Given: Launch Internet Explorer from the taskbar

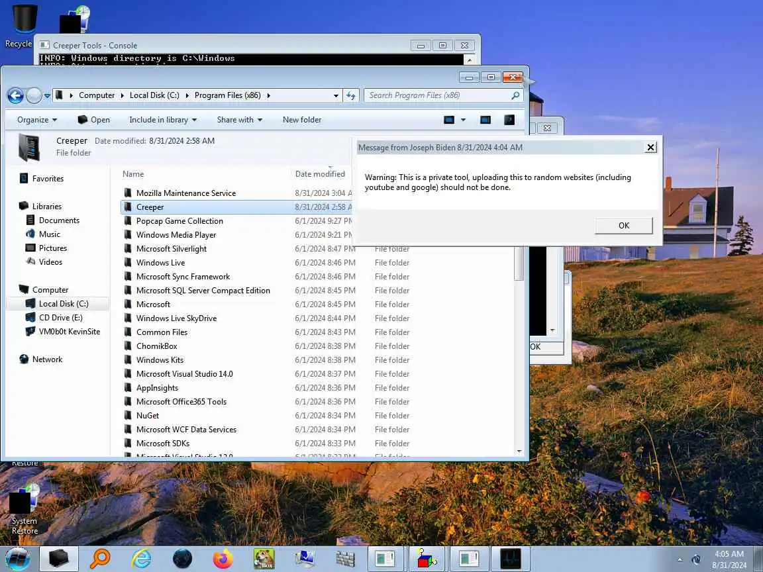Looking at the screenshot, I should tap(141, 559).
